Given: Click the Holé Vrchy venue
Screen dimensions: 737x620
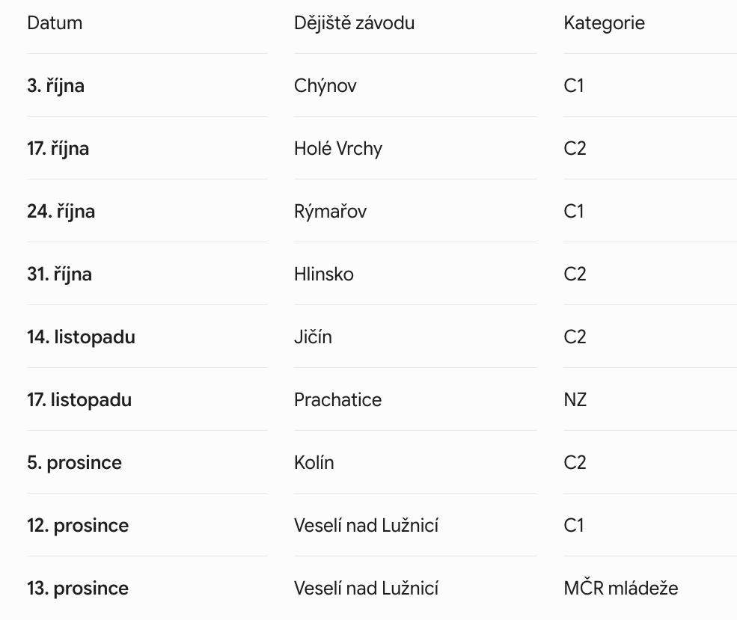Looking at the screenshot, I should [x=338, y=149].
